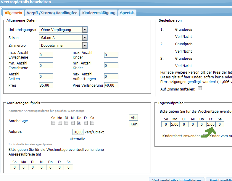Focus the Preis Verlängerung input
This screenshot has height=181, width=232.
[x=111, y=85]
